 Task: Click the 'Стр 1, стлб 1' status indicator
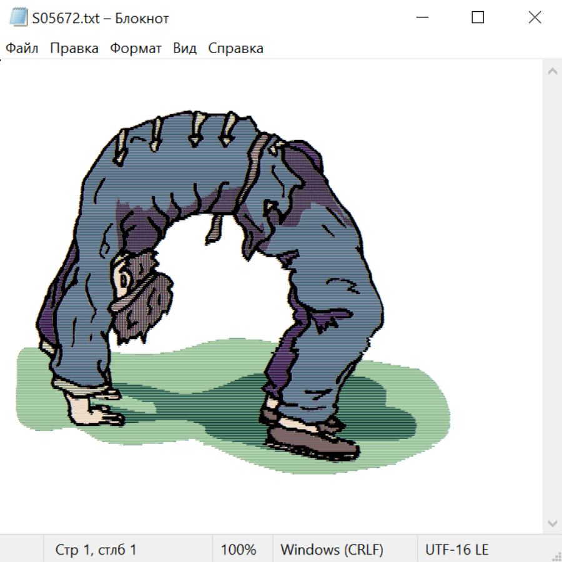tap(96, 550)
